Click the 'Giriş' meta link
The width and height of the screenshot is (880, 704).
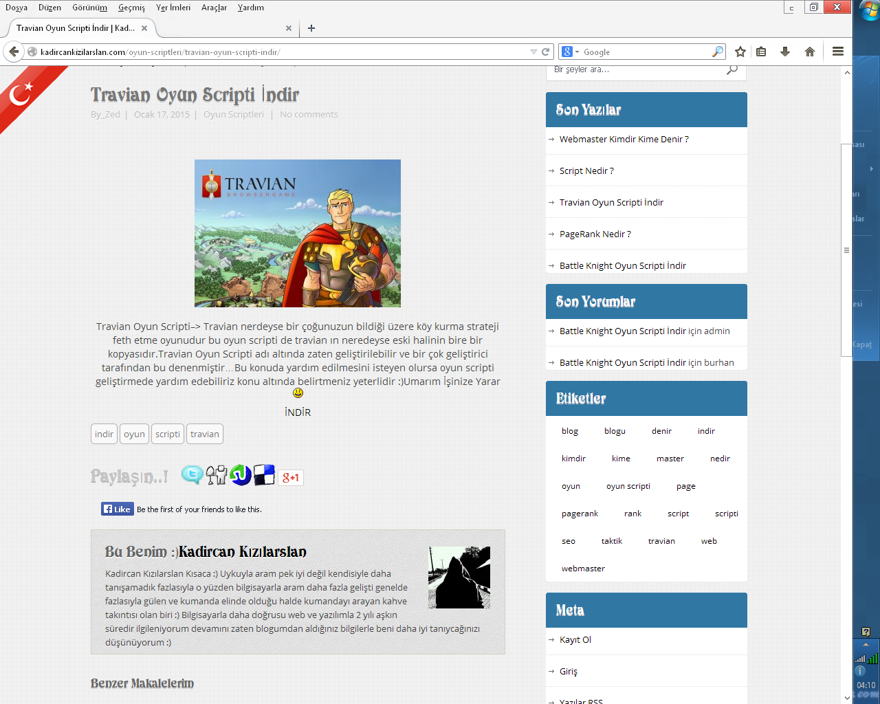[569, 671]
